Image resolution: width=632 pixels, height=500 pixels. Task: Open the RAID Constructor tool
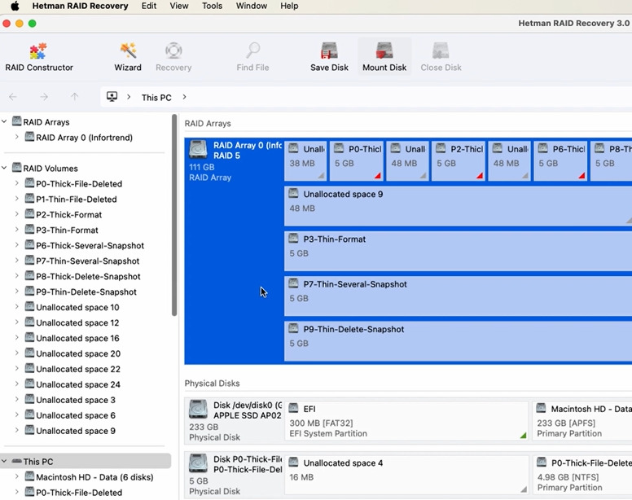click(39, 57)
